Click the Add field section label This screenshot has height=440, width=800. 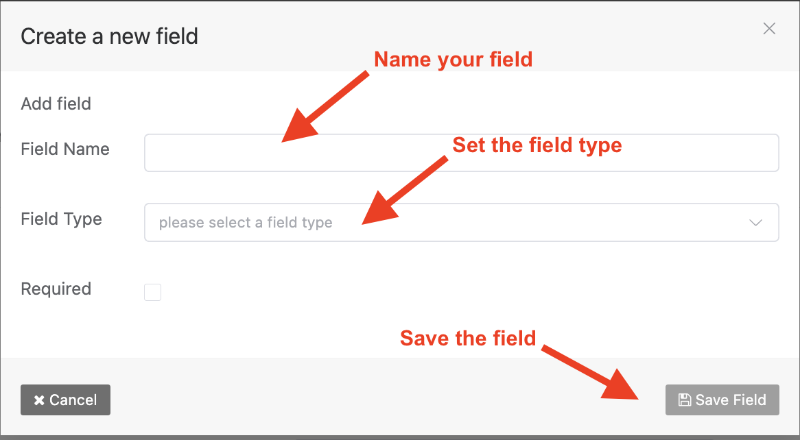(x=56, y=103)
